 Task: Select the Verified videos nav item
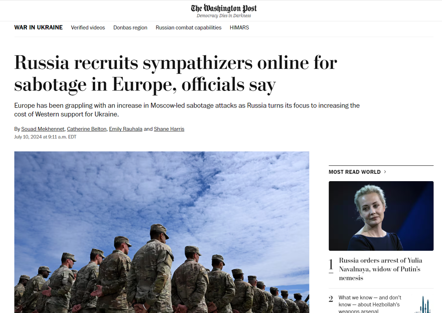pyautogui.click(x=88, y=28)
